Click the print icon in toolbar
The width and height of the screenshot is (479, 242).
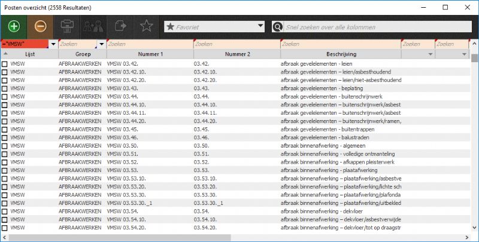[68, 26]
